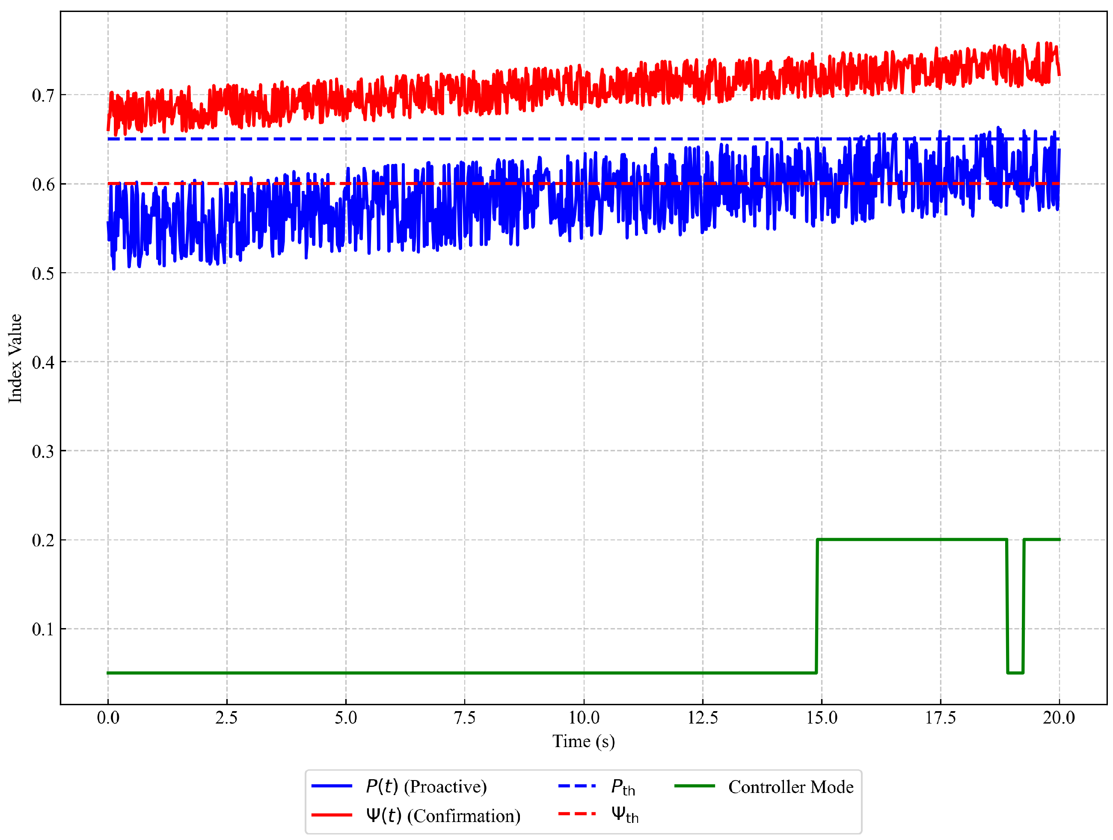Click the 15.0 tick label on x-axis

point(822,718)
